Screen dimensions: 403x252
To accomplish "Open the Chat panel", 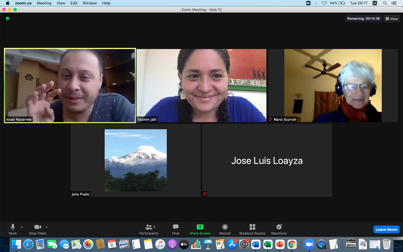I will tap(175, 229).
